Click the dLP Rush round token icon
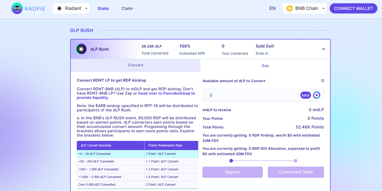 coord(81,49)
